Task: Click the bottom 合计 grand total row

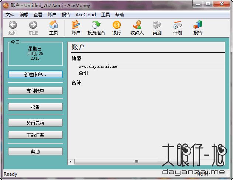Action: [x=76, y=83]
